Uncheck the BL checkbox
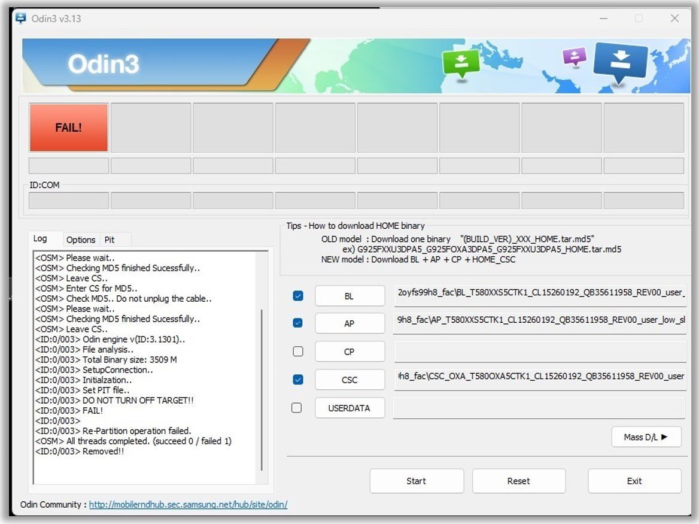This screenshot has width=699, height=524. (x=298, y=296)
